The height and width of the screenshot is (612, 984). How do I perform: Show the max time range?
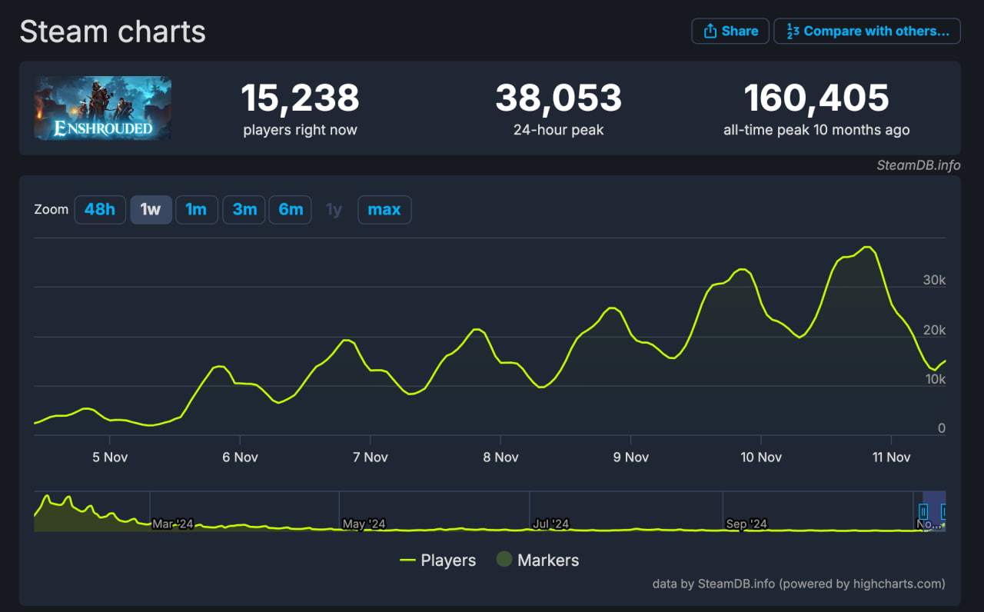click(384, 209)
